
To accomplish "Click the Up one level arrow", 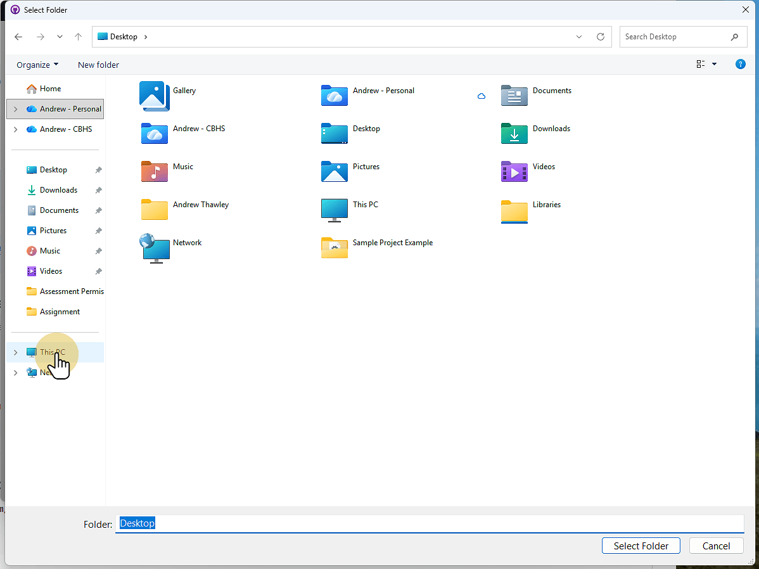I will point(79,37).
